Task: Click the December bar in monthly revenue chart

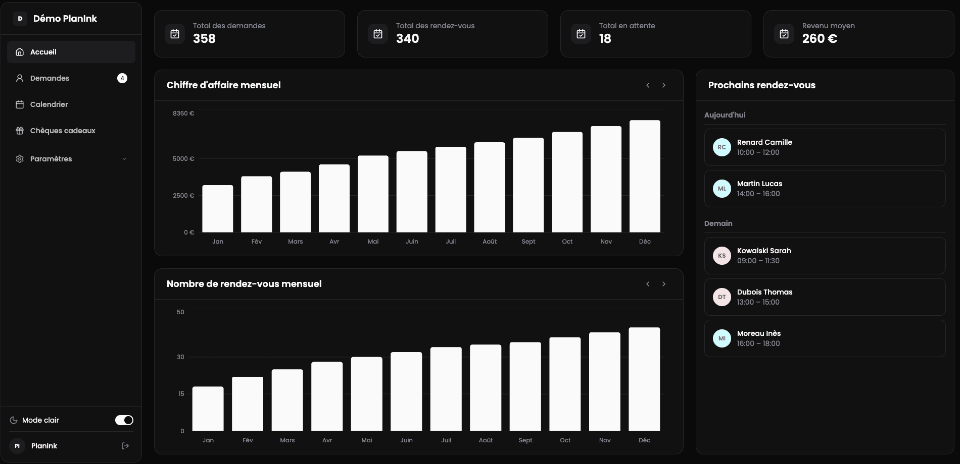Action: pyautogui.click(x=644, y=177)
